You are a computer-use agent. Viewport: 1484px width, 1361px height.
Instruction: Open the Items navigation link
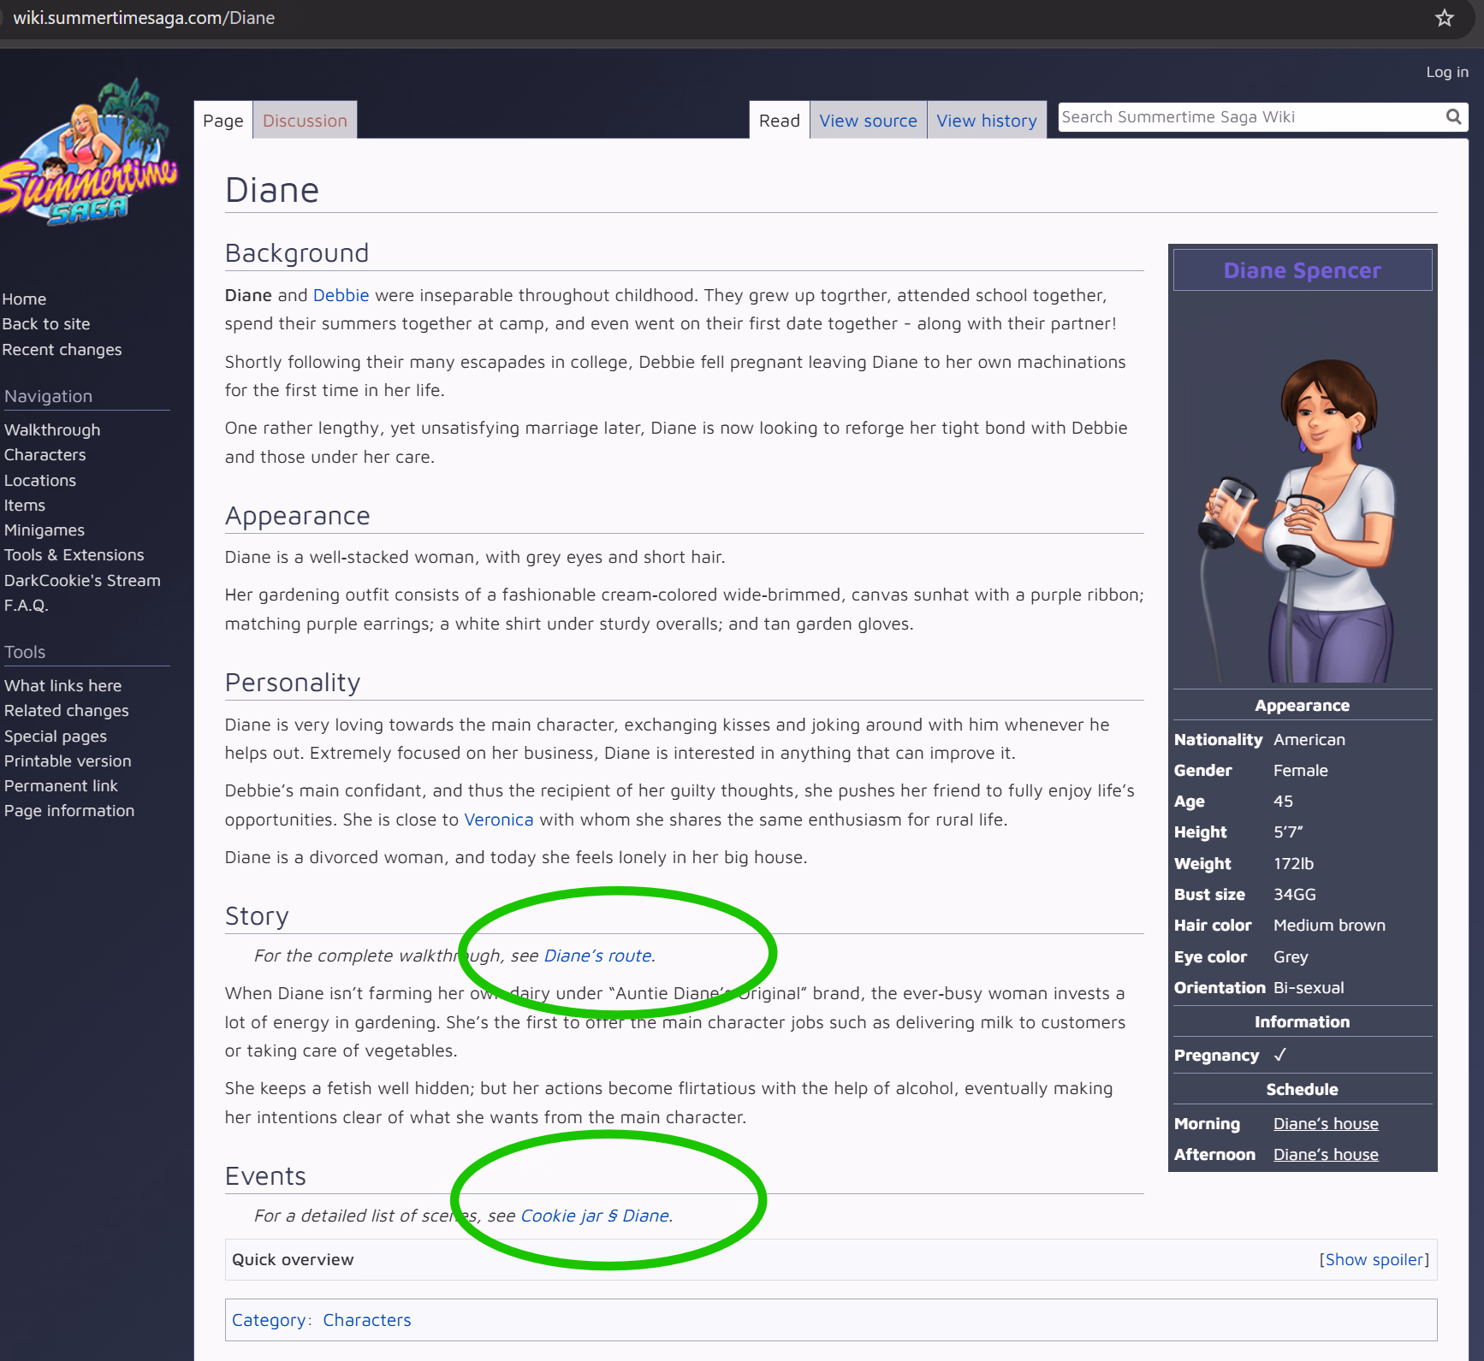tap(25, 506)
